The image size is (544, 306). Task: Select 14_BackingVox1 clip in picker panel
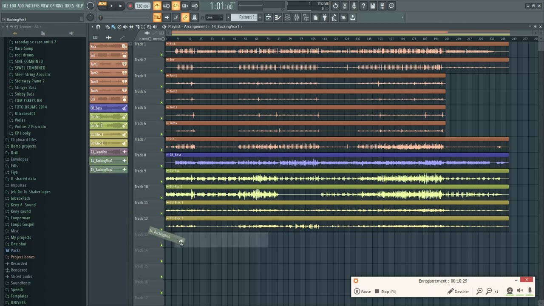[x=108, y=161]
